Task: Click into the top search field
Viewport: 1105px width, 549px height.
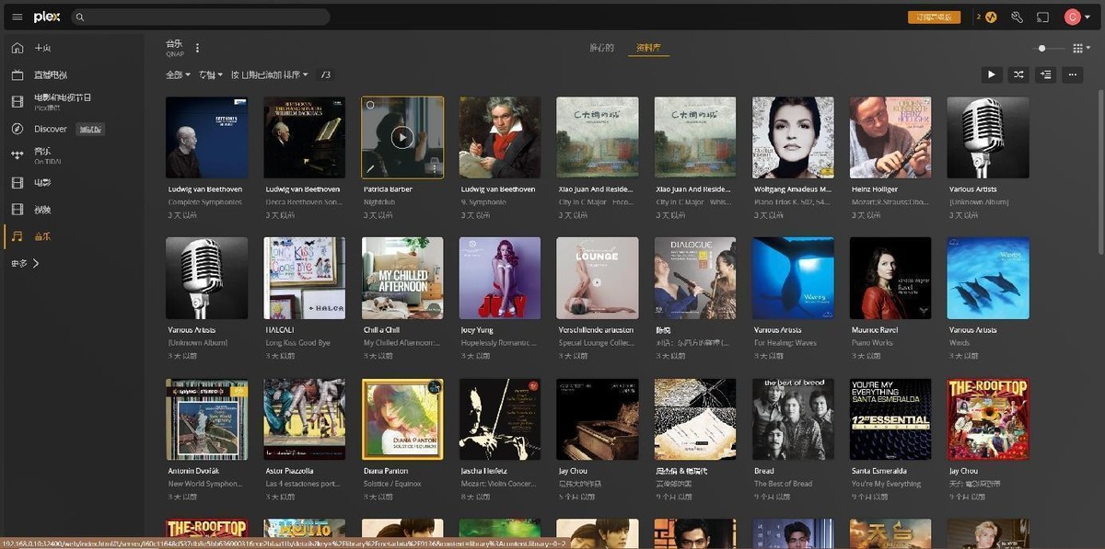Action: coord(200,17)
